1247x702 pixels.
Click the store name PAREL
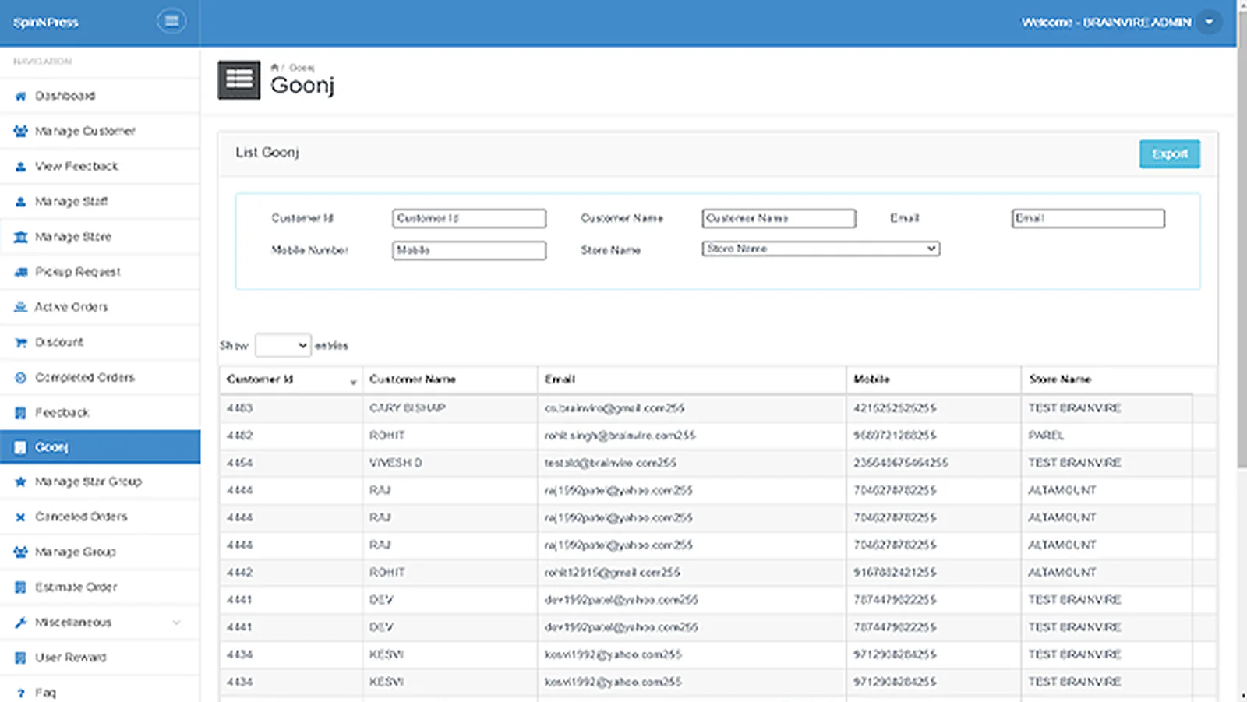pyautogui.click(x=1046, y=436)
